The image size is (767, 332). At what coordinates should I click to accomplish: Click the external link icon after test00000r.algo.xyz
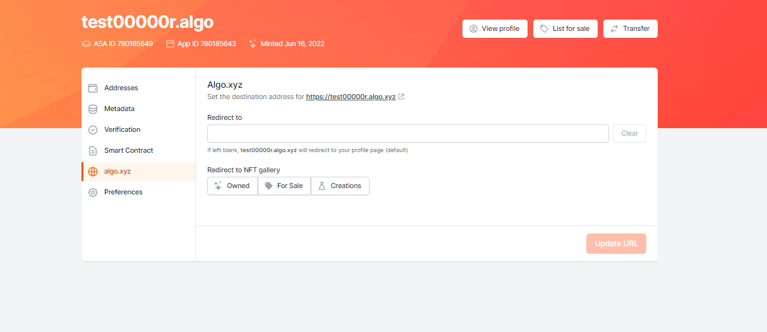[x=401, y=97]
